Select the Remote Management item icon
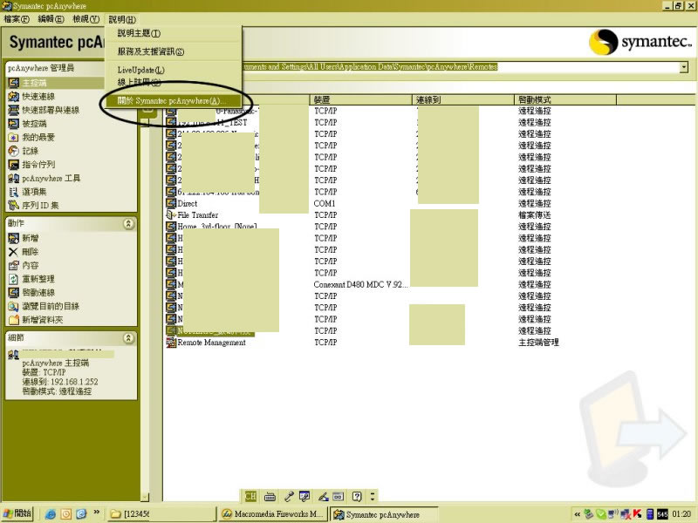 pyautogui.click(x=171, y=343)
